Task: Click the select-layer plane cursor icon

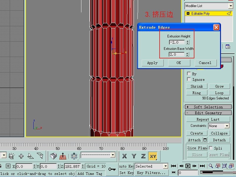Action: tap(40, 156)
